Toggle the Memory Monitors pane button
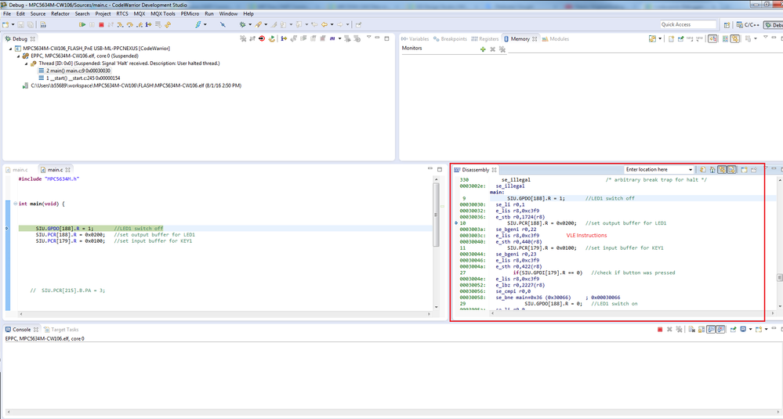The width and height of the screenshot is (783, 419). [x=712, y=38]
